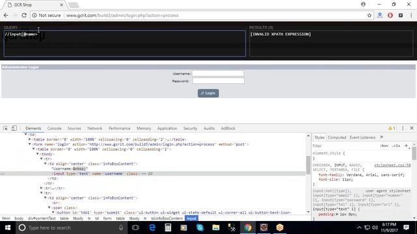The image size is (417, 234).
Task: Collapse the tbody element node
Action: tap(38, 154)
